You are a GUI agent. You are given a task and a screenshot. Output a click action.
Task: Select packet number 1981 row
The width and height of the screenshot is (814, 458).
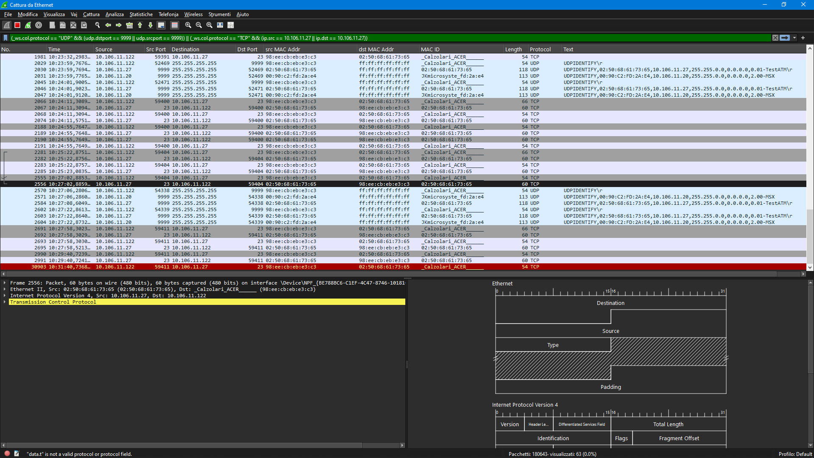[403, 57]
